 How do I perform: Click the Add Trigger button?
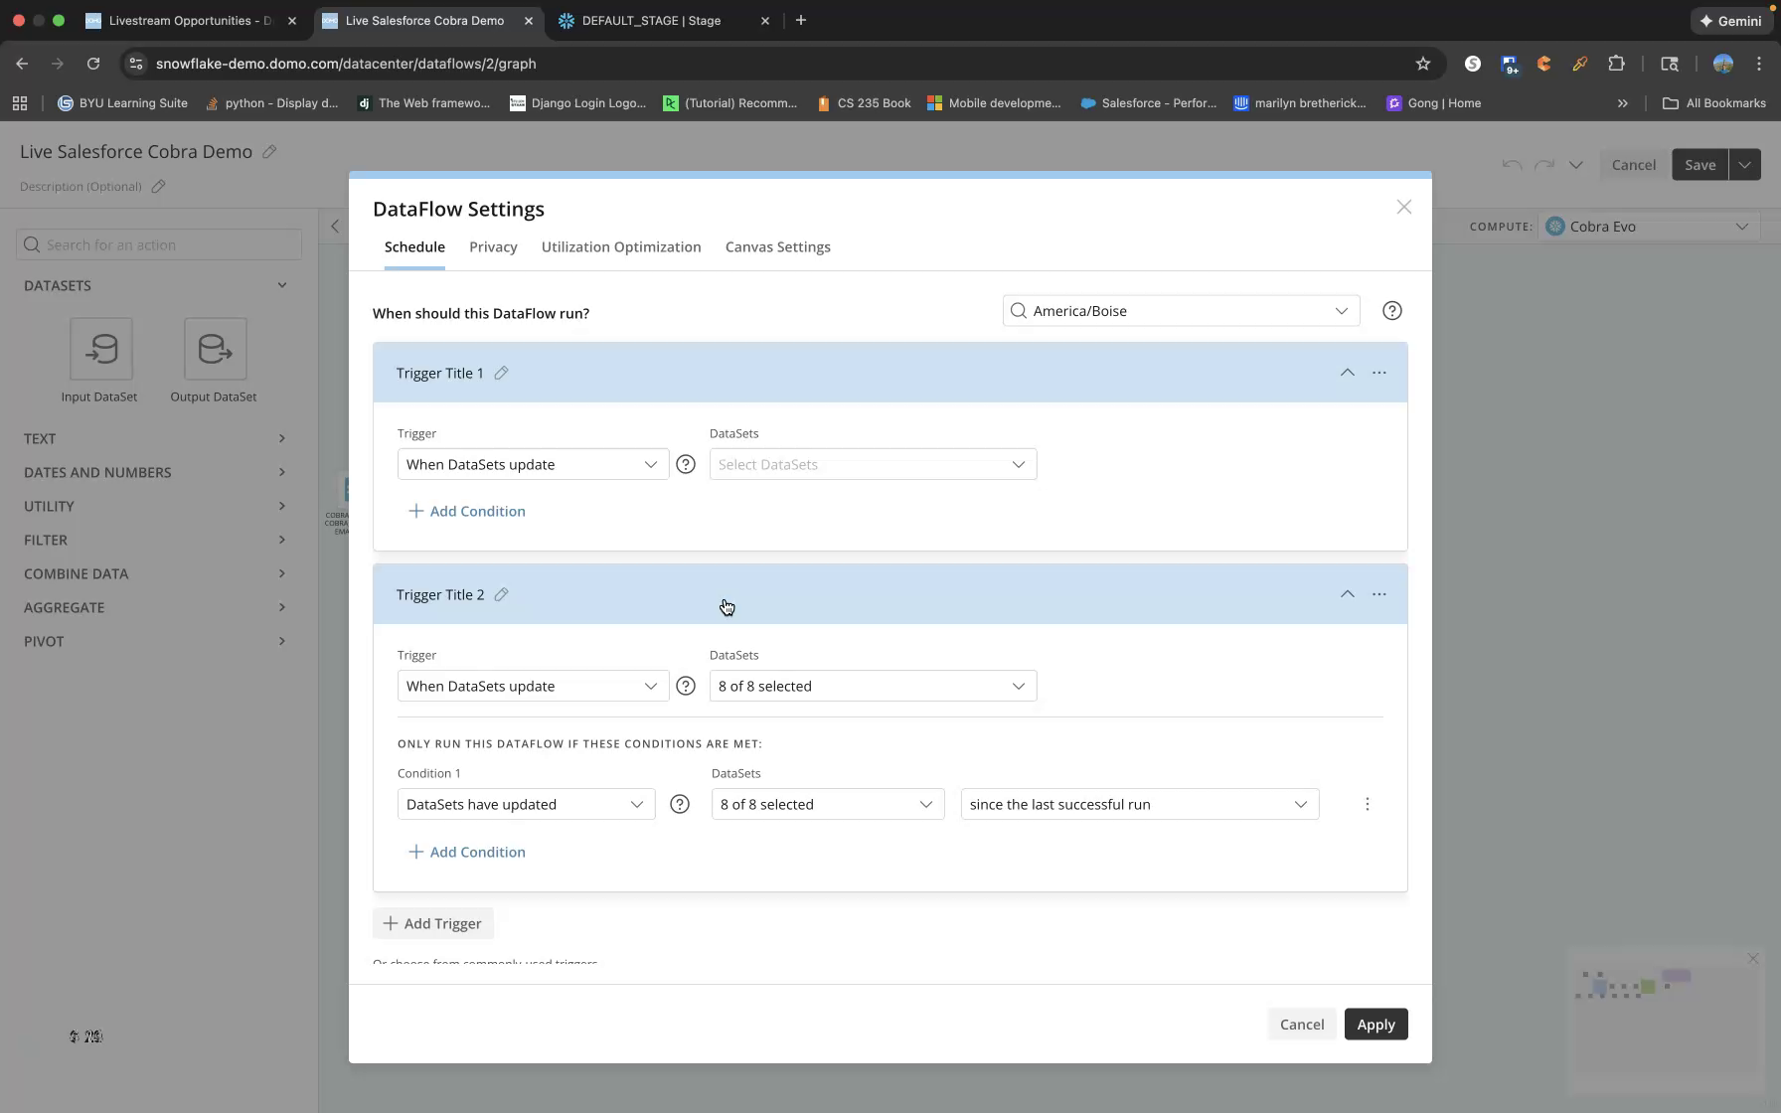click(431, 923)
